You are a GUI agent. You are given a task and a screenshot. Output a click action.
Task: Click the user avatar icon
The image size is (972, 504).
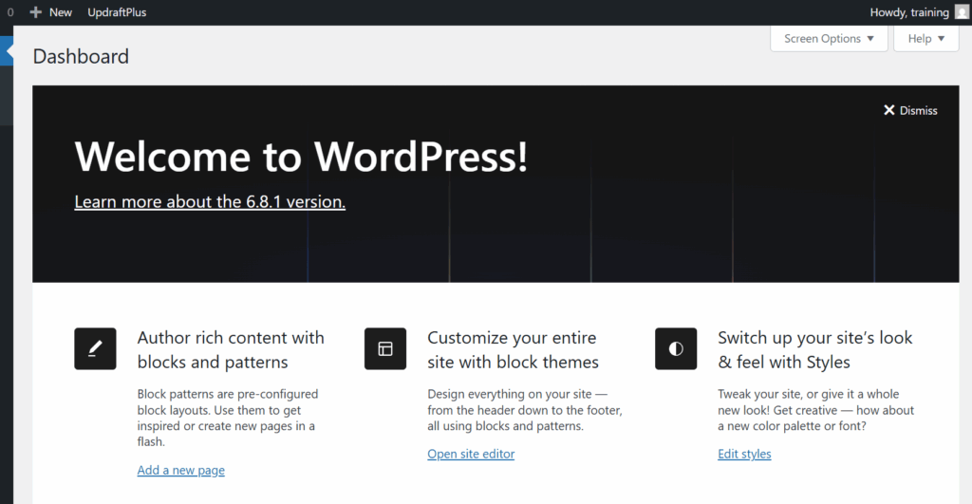[962, 12]
